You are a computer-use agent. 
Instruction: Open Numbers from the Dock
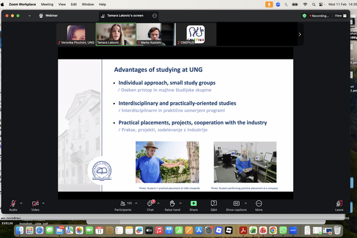pos(179,230)
